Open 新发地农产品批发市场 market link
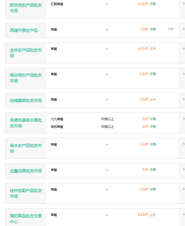The width and height of the screenshot is (185, 226). pos(26,8)
